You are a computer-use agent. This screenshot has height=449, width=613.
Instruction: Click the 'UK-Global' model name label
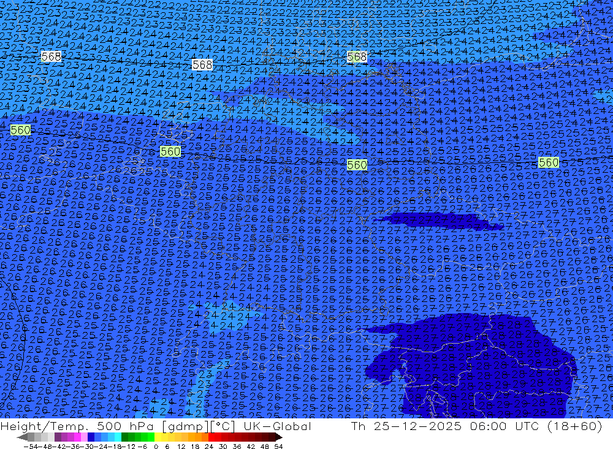click(x=277, y=426)
